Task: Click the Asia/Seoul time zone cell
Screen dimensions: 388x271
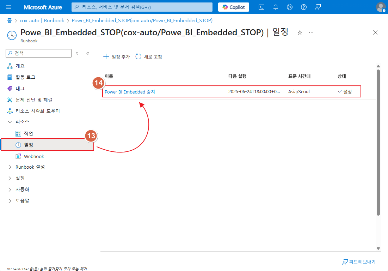Action: coord(299,92)
